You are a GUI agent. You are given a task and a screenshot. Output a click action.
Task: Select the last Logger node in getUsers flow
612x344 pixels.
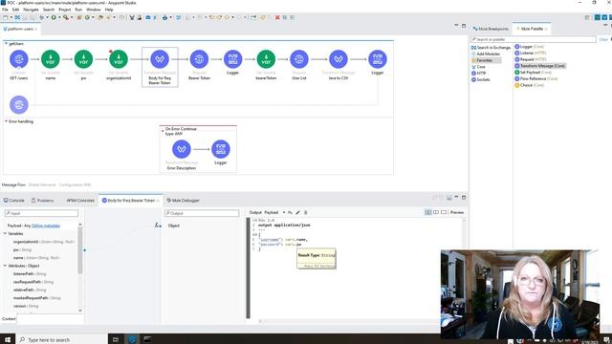pos(378,59)
